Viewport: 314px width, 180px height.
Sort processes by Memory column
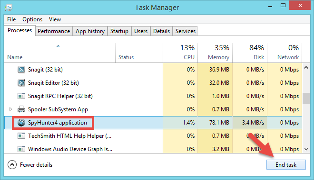click(215, 53)
